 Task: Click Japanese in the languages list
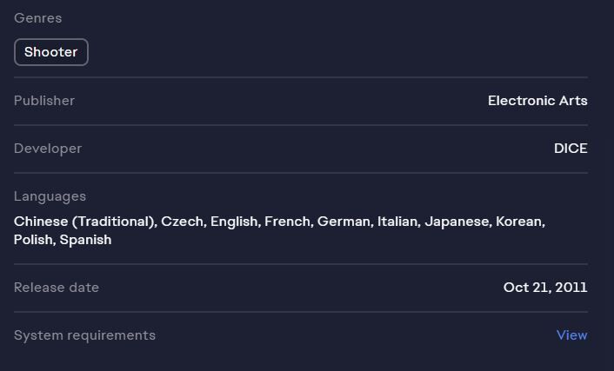(x=457, y=222)
